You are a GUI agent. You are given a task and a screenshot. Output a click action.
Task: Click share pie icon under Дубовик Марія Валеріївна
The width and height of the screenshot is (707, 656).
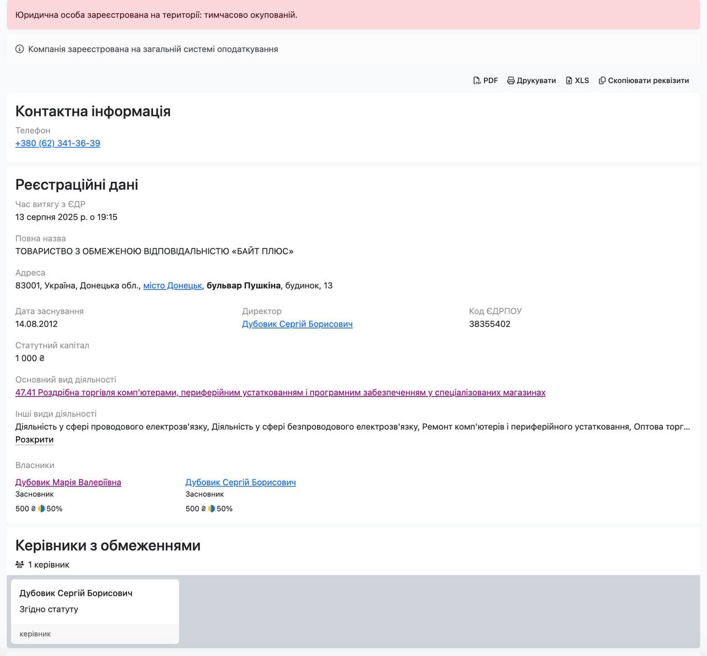point(41,509)
